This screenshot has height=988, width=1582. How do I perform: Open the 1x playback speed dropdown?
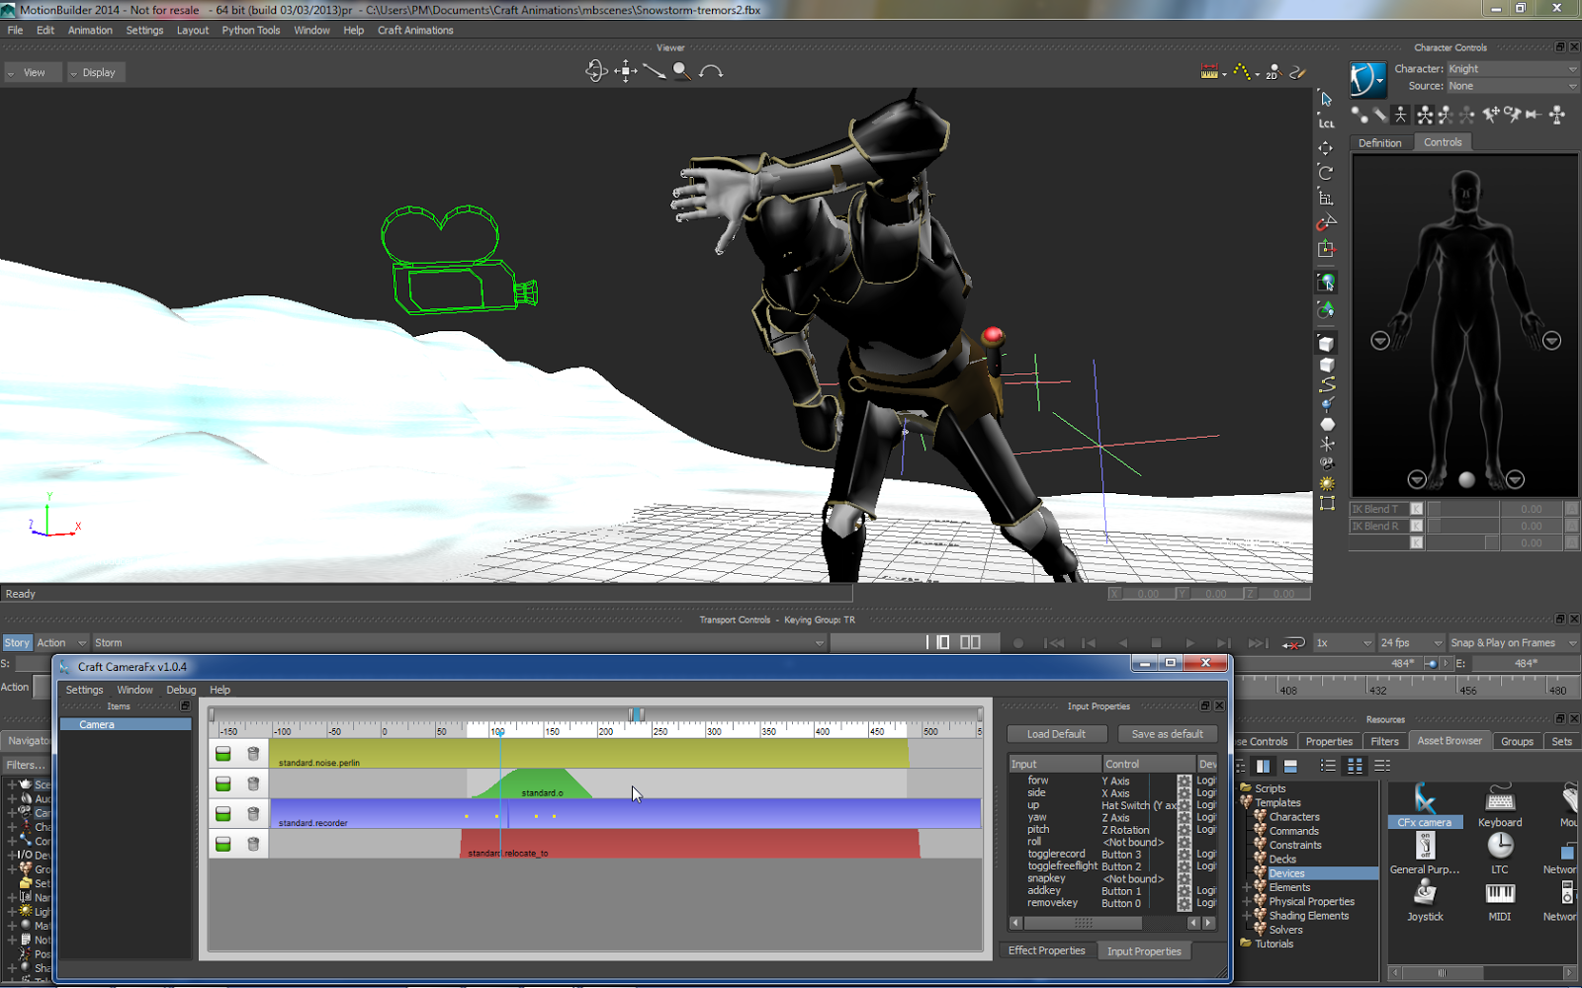[x=1344, y=642]
